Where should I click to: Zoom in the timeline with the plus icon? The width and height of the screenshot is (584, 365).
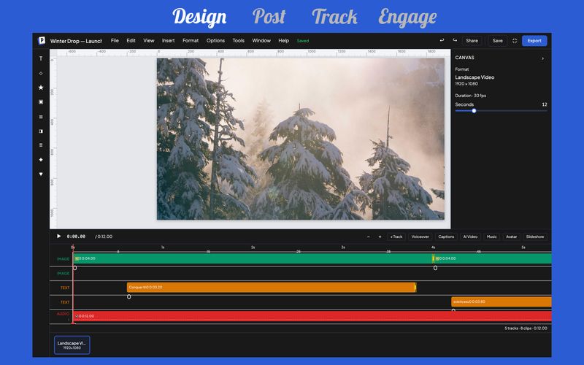pyautogui.click(x=380, y=237)
